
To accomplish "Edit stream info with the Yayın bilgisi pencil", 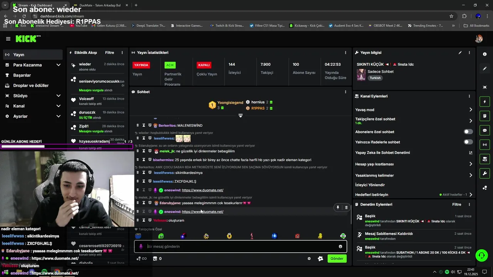I will 460,53.
